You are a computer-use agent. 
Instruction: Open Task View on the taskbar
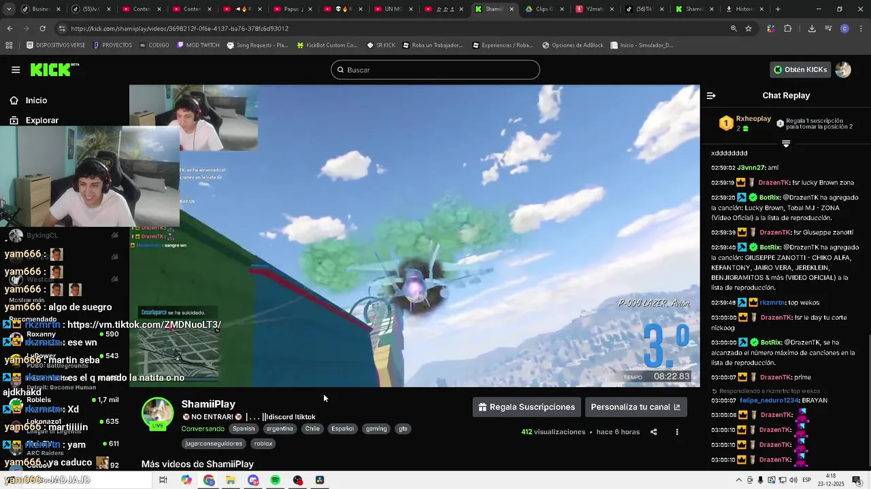pyautogui.click(x=163, y=480)
